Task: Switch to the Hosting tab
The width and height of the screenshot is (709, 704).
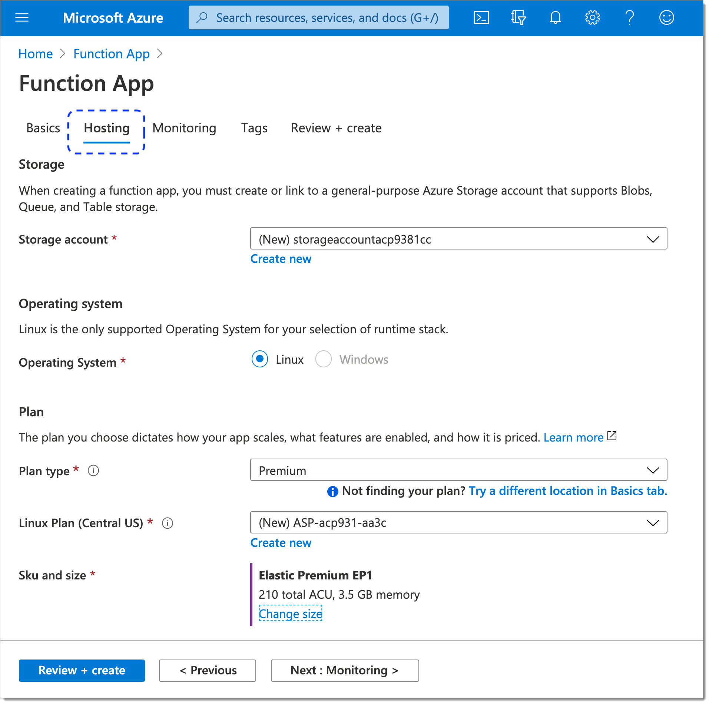Action: click(107, 128)
